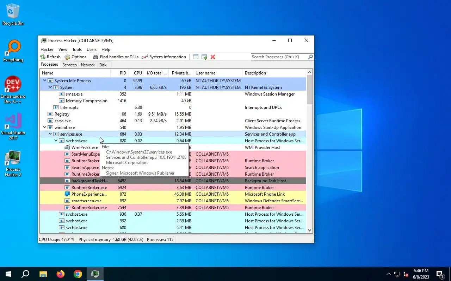Open System information graph icon
The image size is (451, 281).
[145, 57]
